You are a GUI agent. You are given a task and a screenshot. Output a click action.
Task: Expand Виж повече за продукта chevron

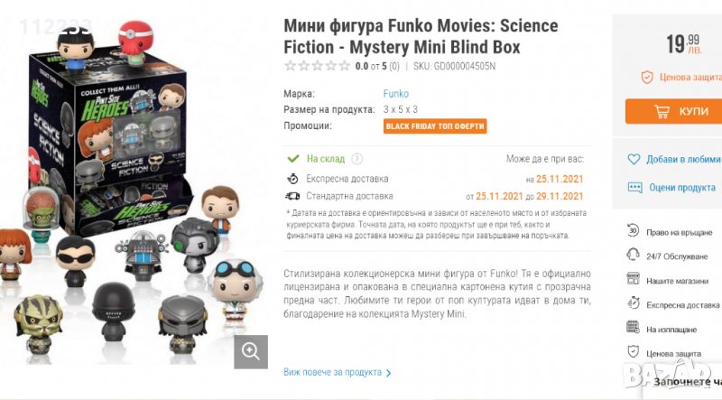[389, 372]
